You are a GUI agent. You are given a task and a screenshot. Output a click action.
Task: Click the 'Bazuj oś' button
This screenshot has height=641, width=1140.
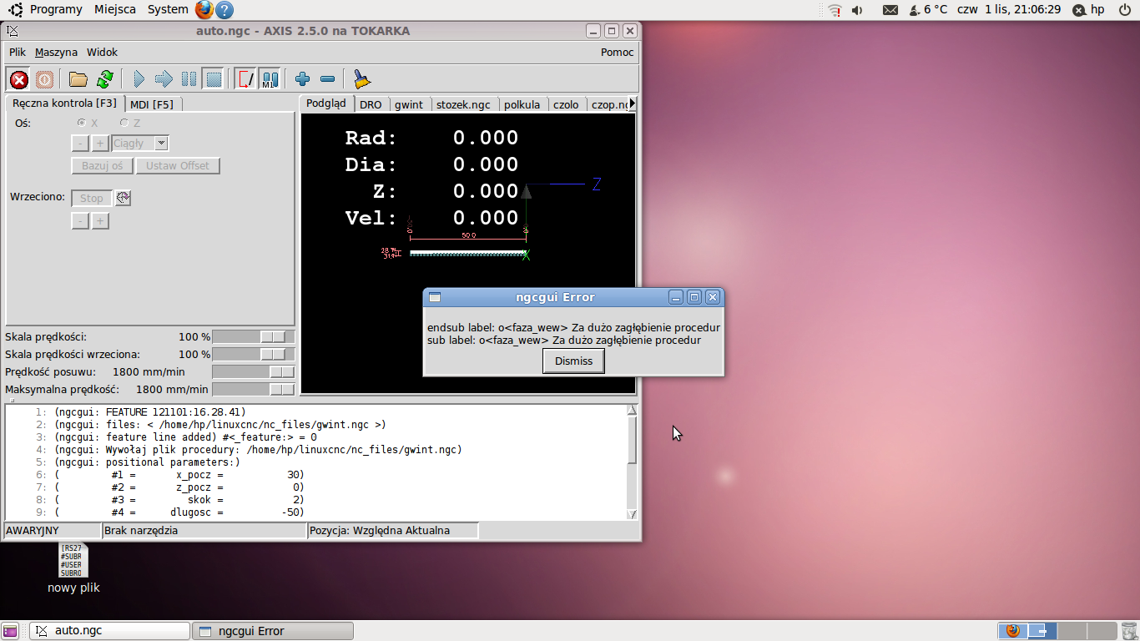point(103,165)
